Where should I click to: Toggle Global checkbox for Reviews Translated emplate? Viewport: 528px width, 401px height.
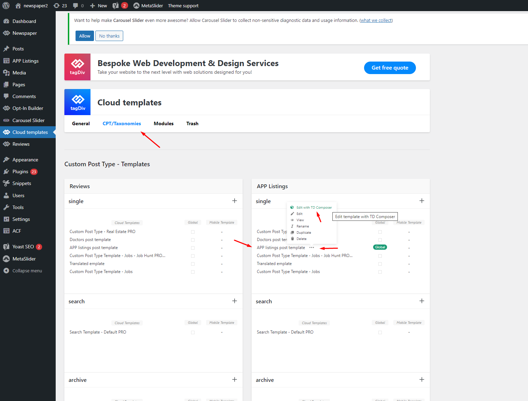(193, 264)
